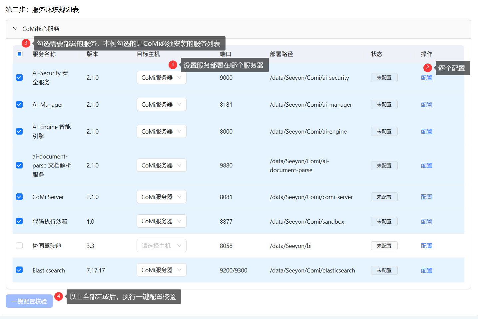
Task: Click the 代码执行沙箱 service name
Action: pos(50,221)
